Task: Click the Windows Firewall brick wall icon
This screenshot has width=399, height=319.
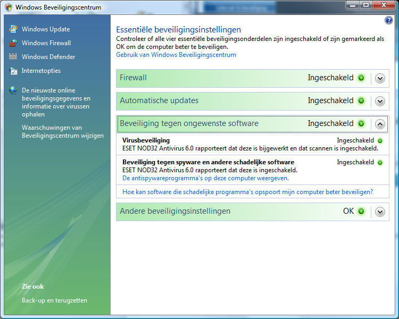Action: coord(13,43)
